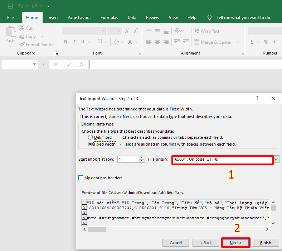Click the Increase Indent icon
This screenshot has height=251, width=282.
point(186,42)
